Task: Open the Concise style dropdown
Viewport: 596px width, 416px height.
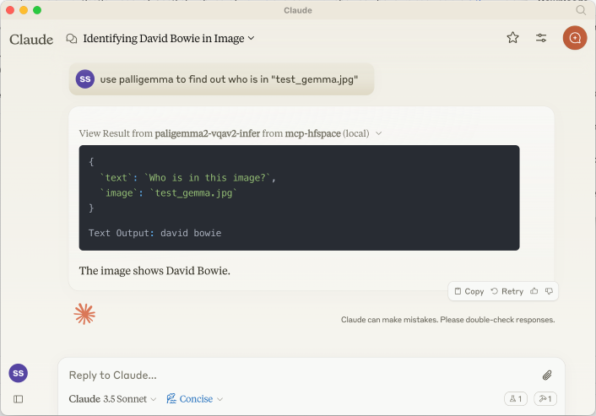Action: coord(195,399)
